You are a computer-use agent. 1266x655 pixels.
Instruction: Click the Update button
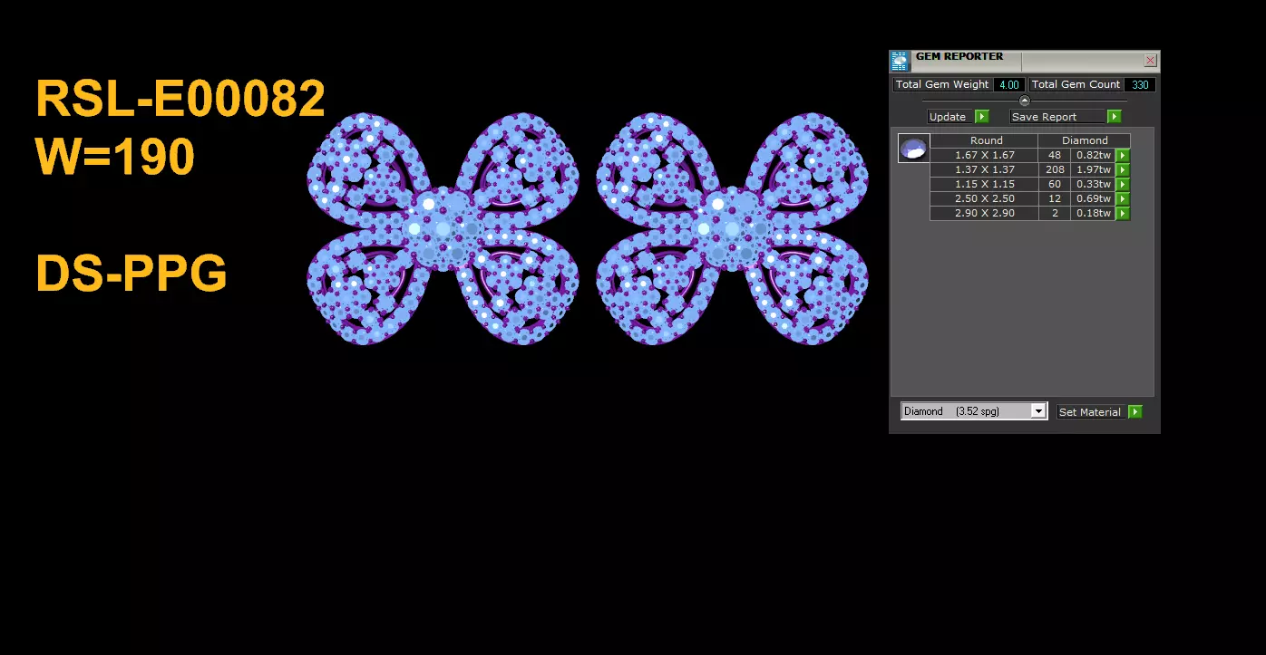coord(950,117)
